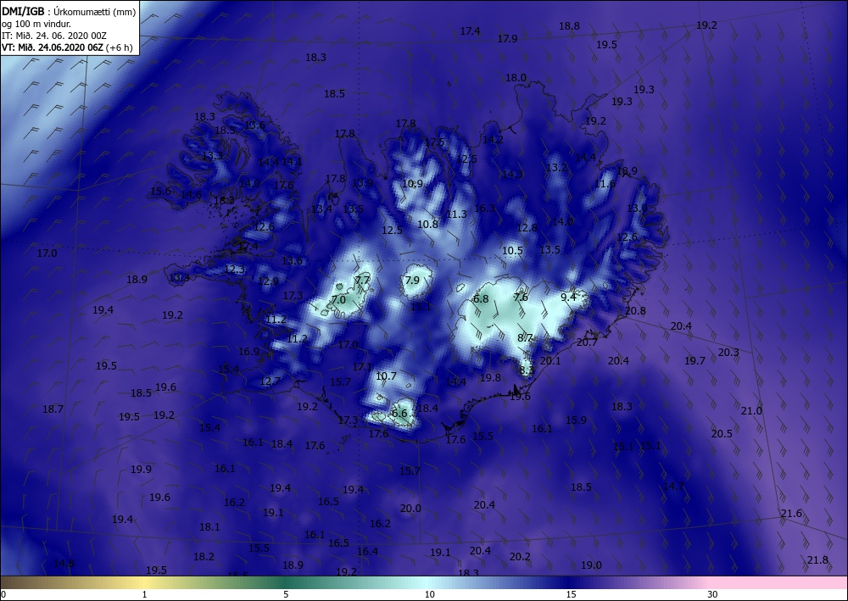This screenshot has width=848, height=601.
Task: Click the green segment of the color scale bar
Action: pos(287,582)
